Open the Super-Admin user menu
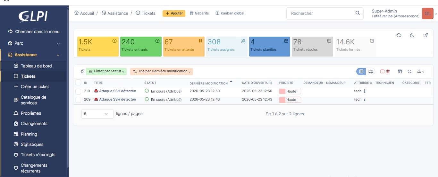 coord(395,13)
